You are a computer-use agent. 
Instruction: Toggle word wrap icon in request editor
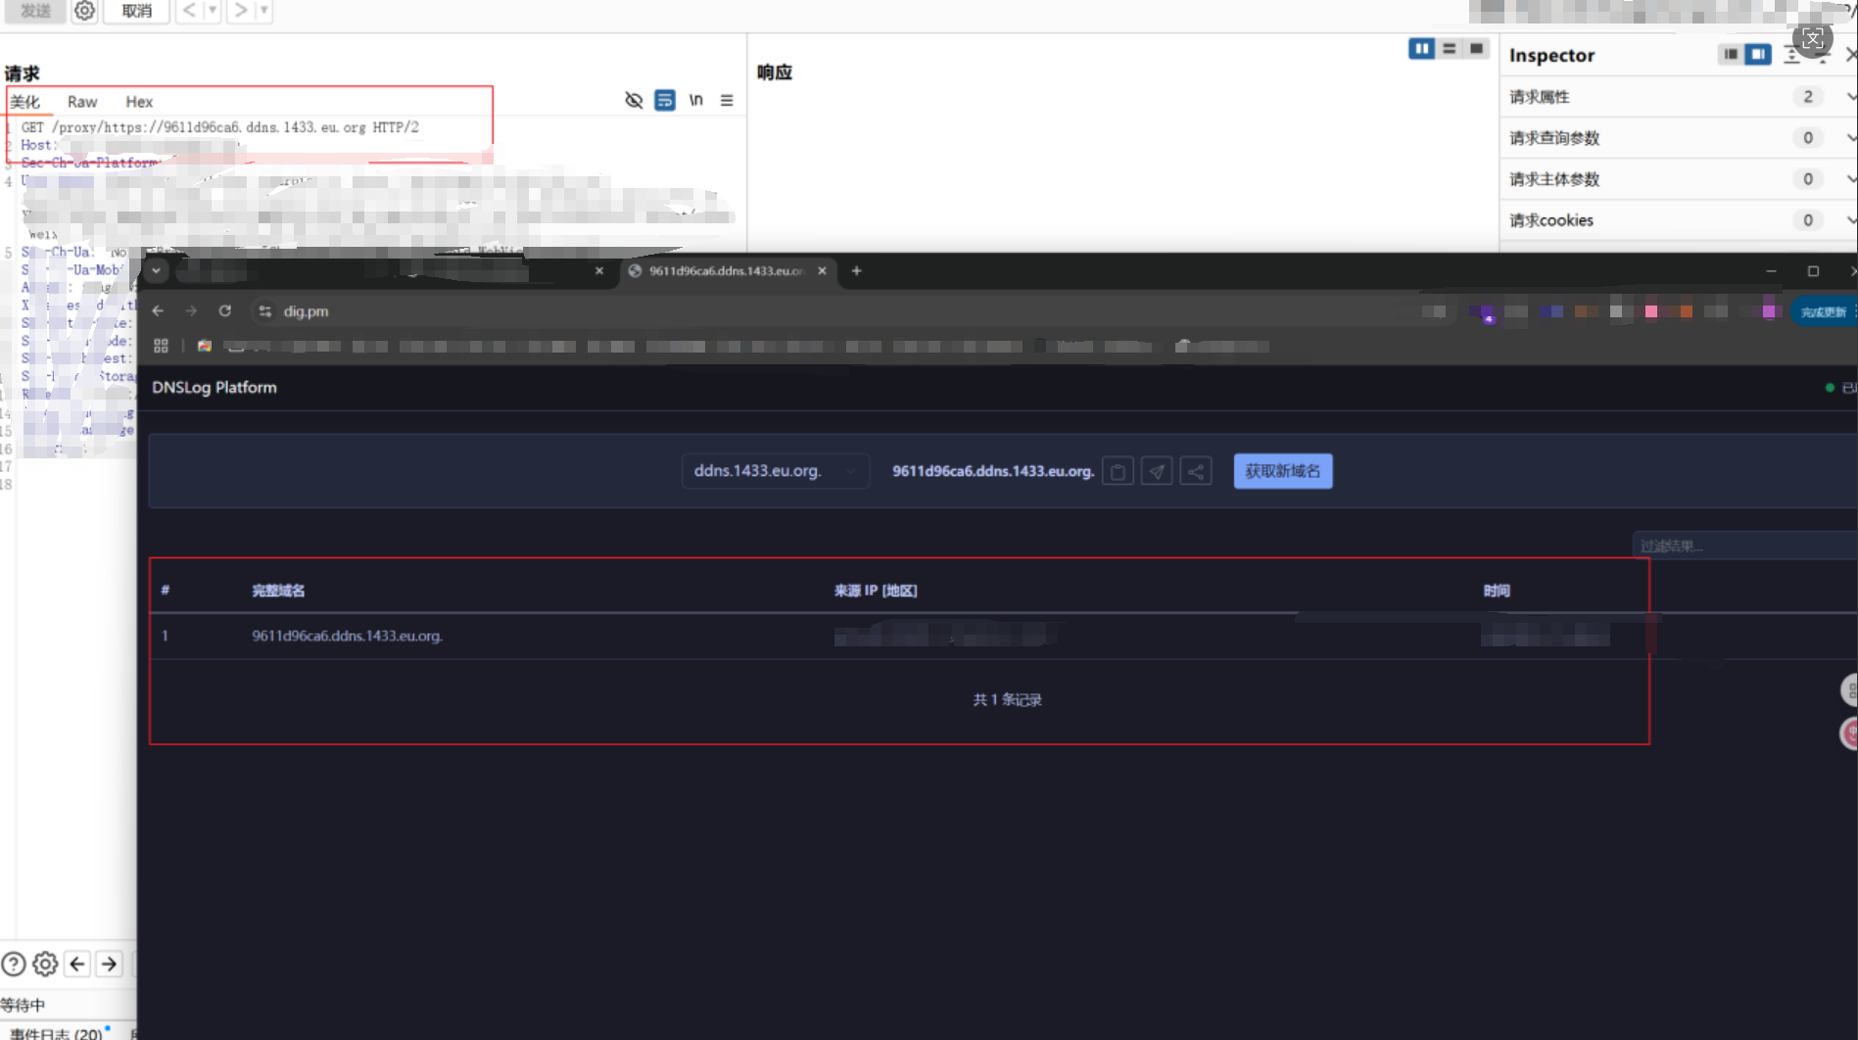tap(665, 100)
